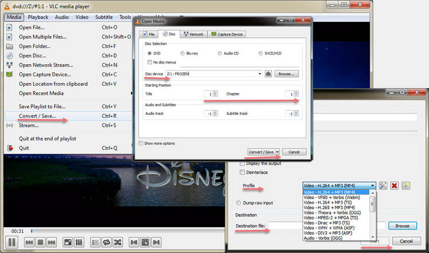
Task: Click the DVD previous chapter icon
Action: (134, 242)
